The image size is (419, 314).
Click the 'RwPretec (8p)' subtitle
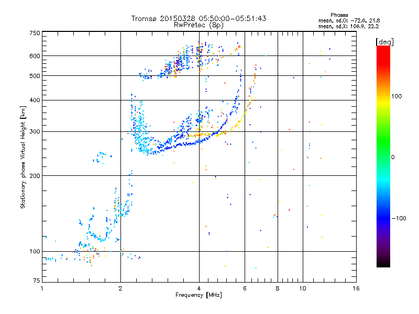tap(199, 25)
